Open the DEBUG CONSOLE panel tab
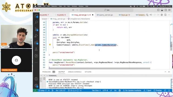 coord(75,72)
